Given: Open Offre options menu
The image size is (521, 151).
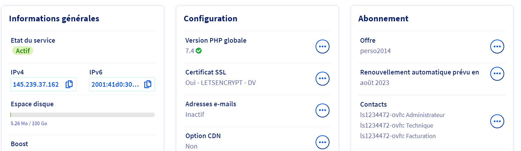Looking at the screenshot, I should (497, 46).
